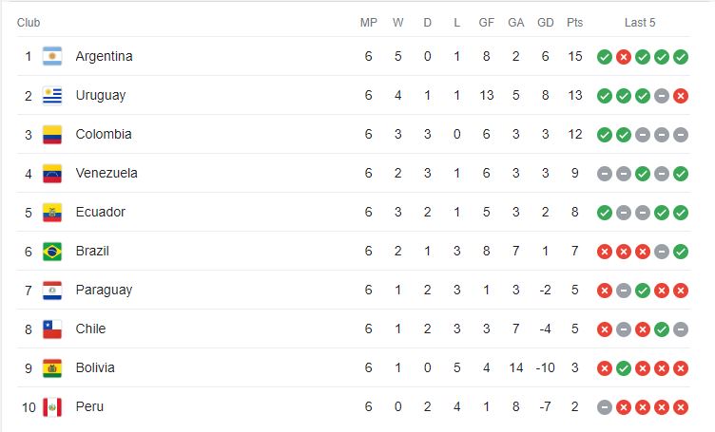The height and width of the screenshot is (432, 715).
Task: Click the Uruguay flag icon
Action: pyautogui.click(x=52, y=96)
